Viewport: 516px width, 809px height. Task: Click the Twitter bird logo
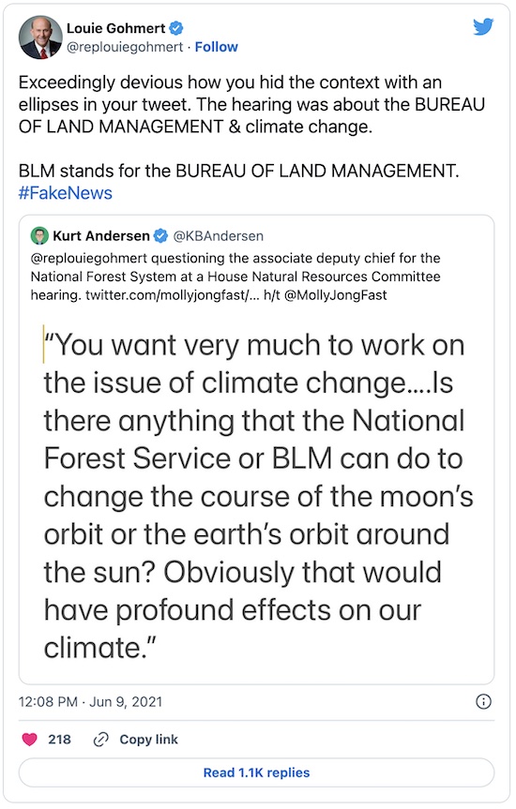pos(483,27)
